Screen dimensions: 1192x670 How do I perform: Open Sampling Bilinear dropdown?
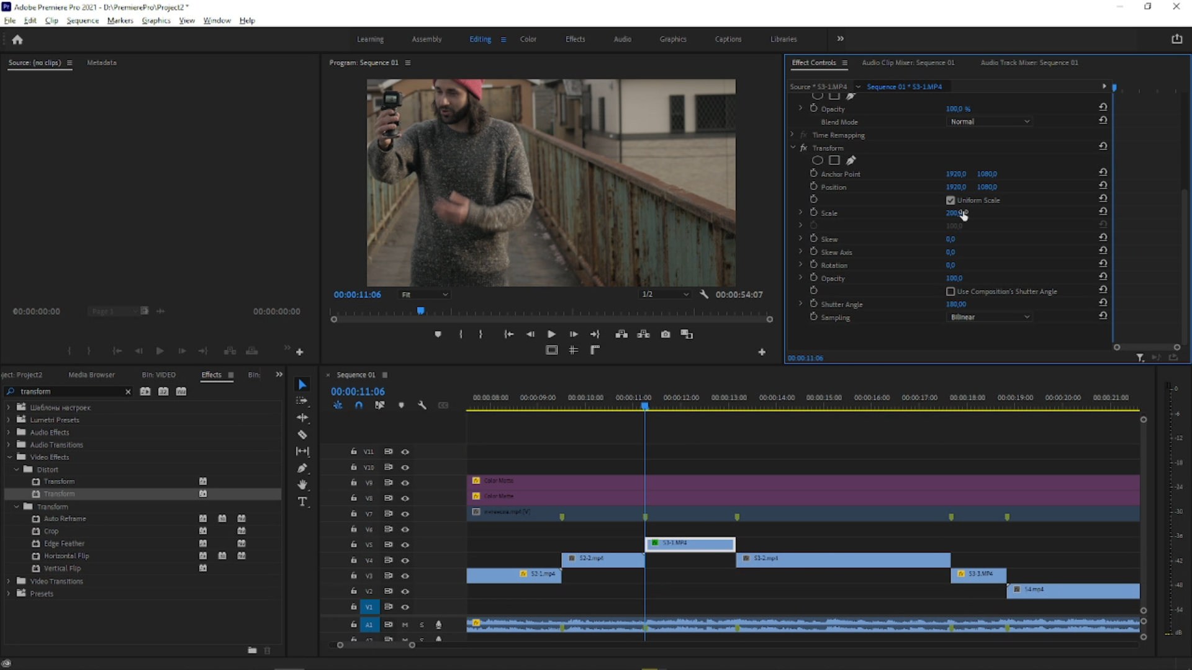tap(990, 317)
